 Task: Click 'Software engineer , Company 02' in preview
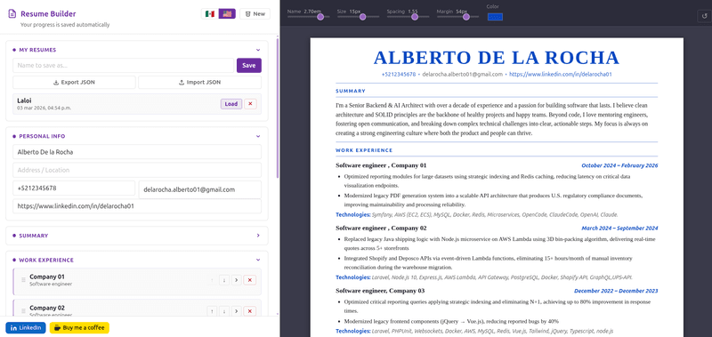(x=381, y=229)
